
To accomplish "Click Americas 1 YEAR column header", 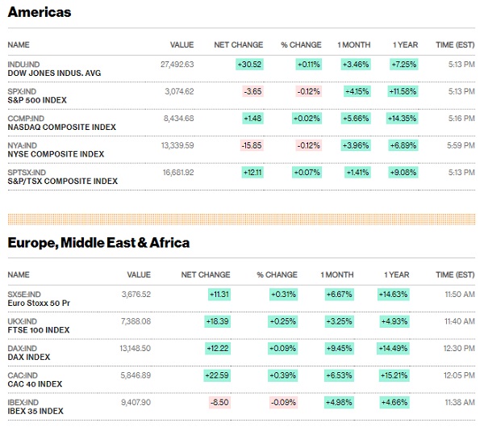I will click(x=405, y=45).
